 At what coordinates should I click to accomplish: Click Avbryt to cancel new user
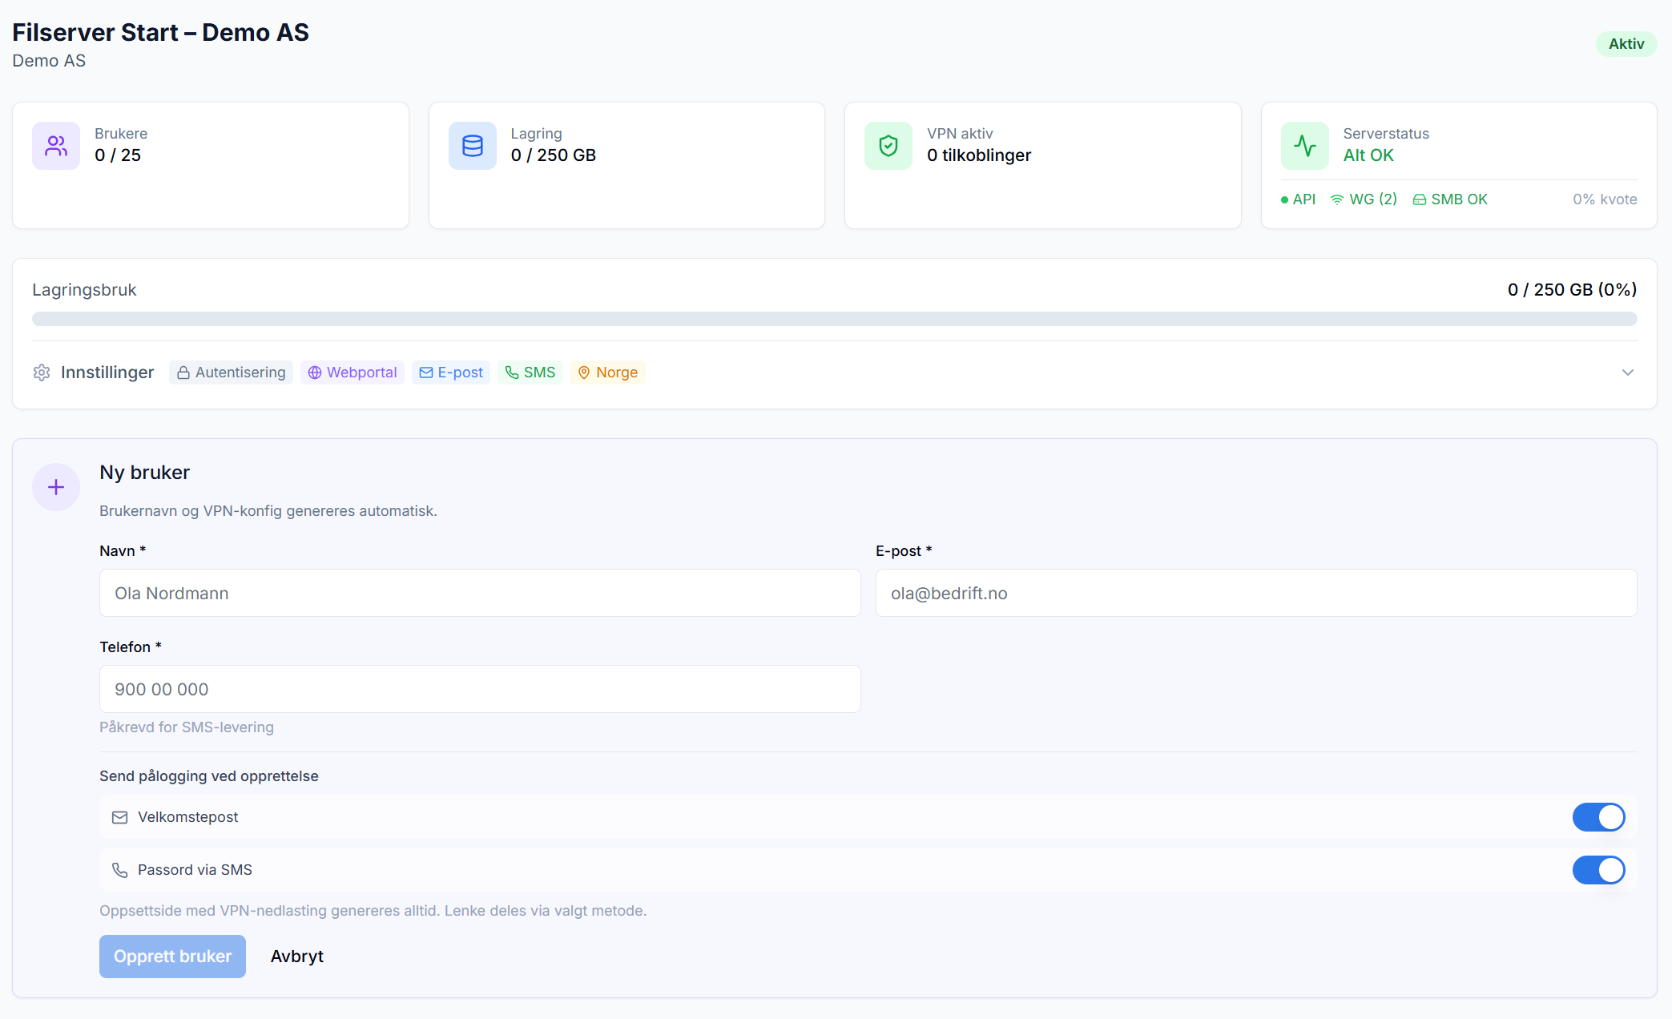(x=296, y=957)
